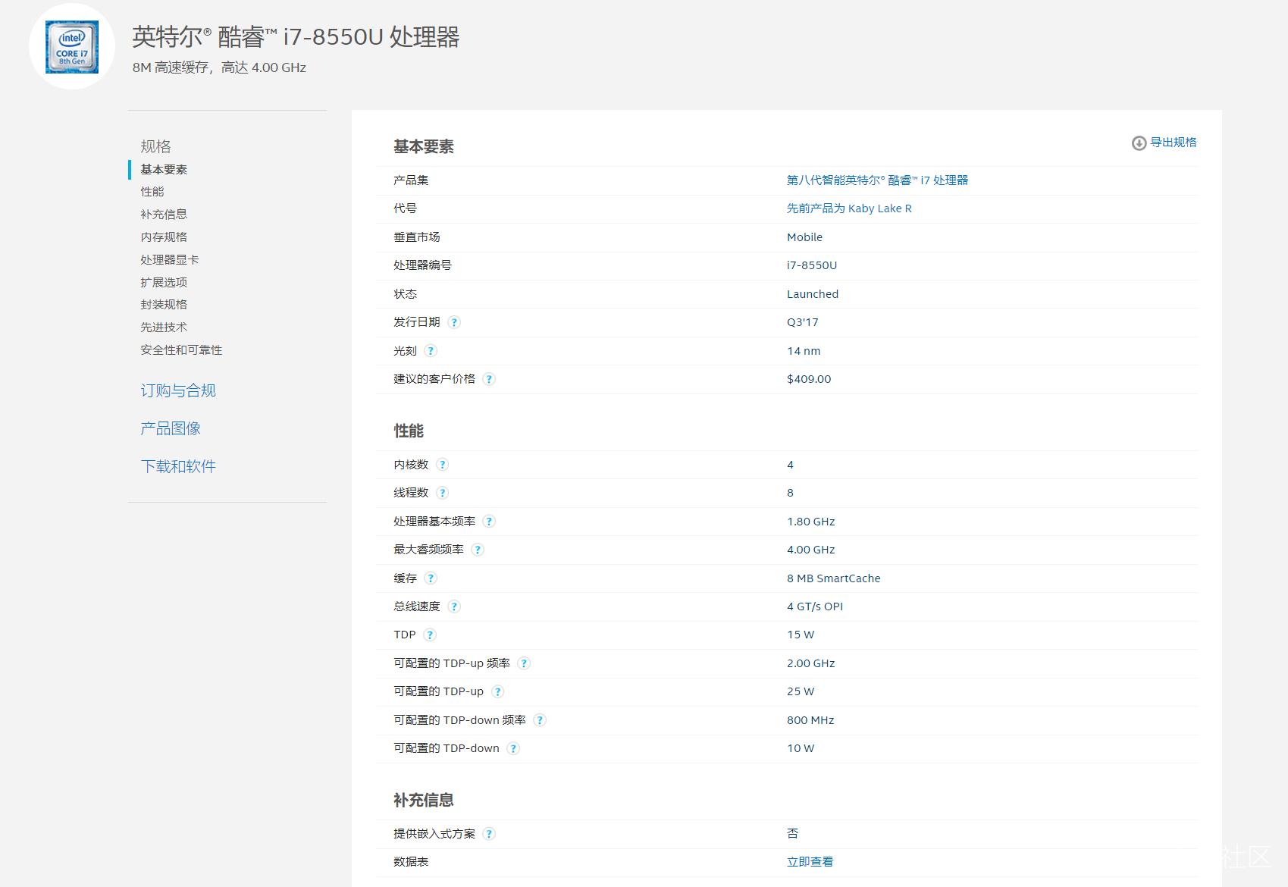Screen dimensions: 1288x887
Task: Click the Mobile vertical segment value
Action: [804, 237]
